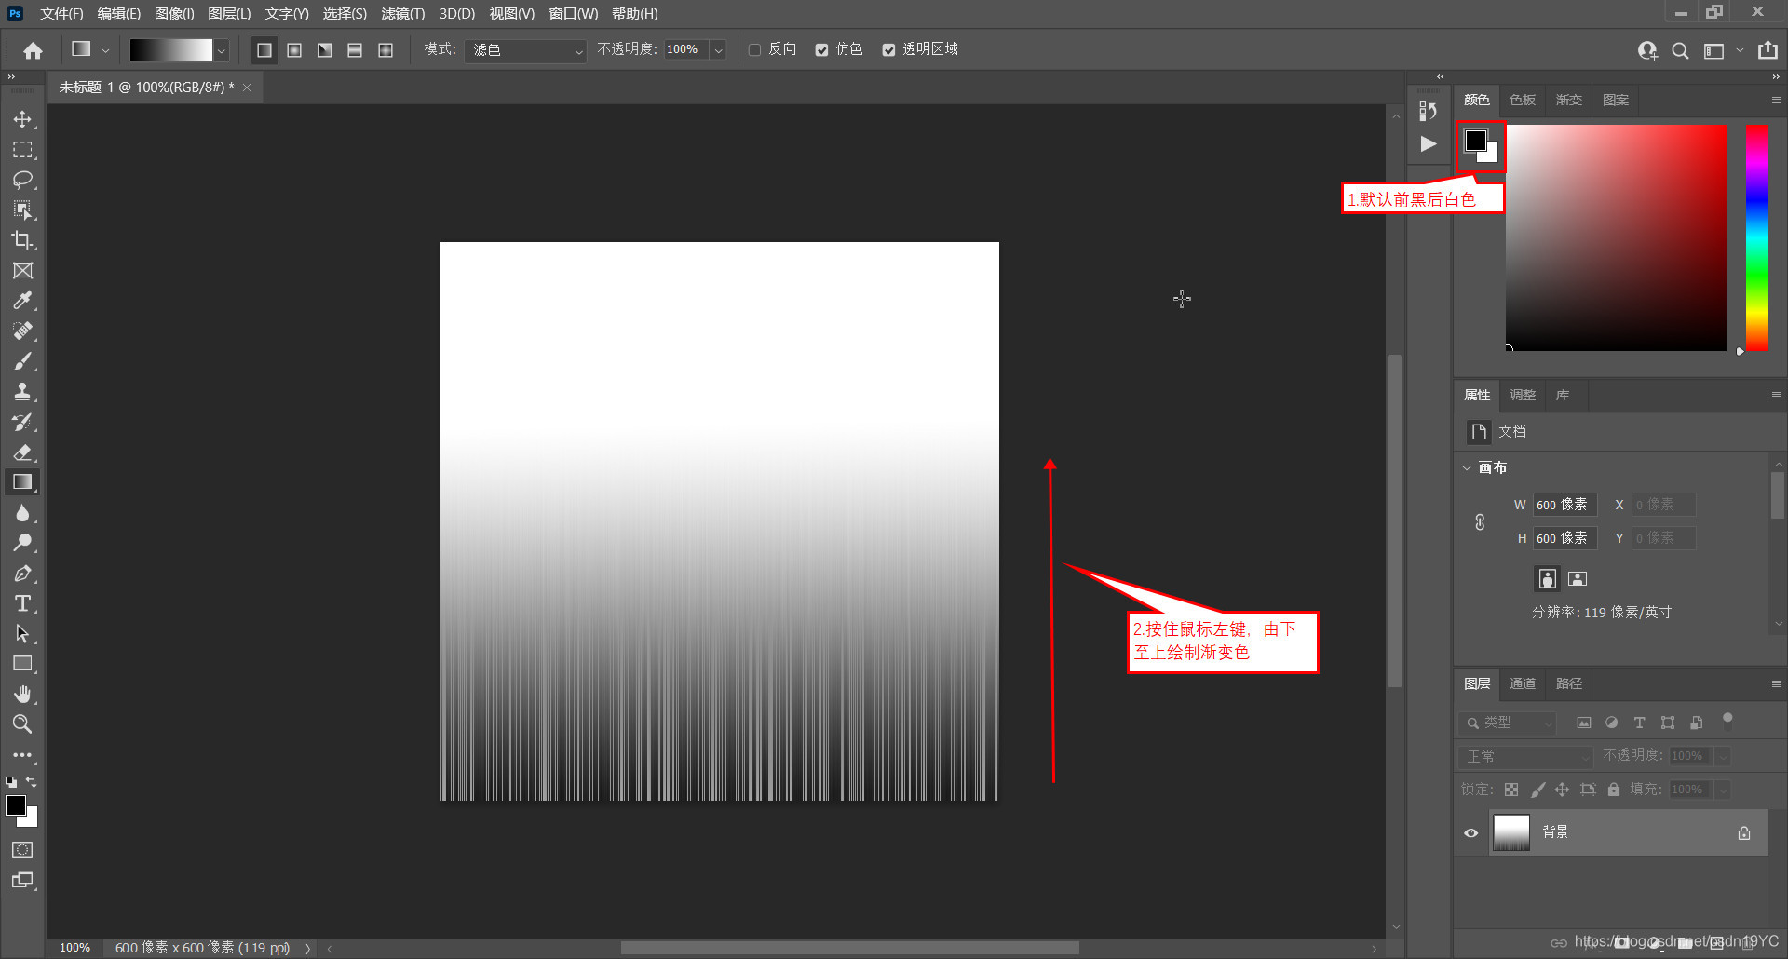Select the Gradient tool in toolbox

pos(22,482)
